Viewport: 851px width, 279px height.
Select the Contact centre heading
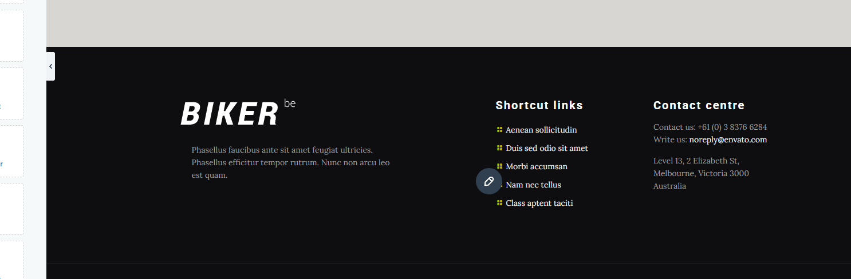(699, 105)
